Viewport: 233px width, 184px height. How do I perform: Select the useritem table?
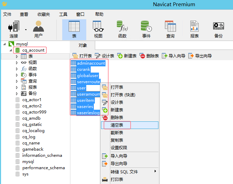pyautogui.click(x=82, y=100)
